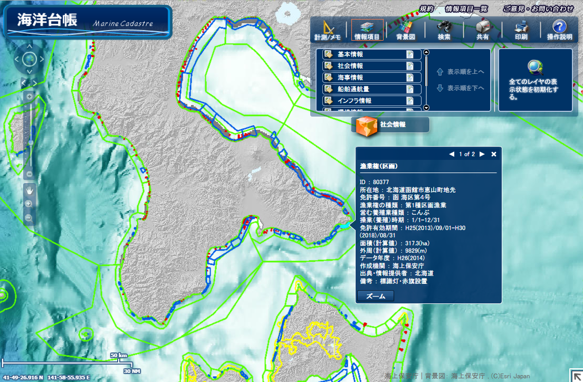Click the 規約 terms link
583x382 pixels.
(426, 8)
